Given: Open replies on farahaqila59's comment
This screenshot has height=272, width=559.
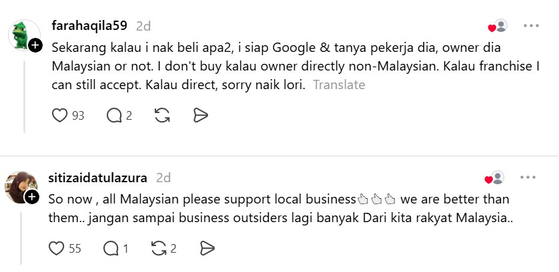Looking at the screenshot, I should [x=114, y=116].
